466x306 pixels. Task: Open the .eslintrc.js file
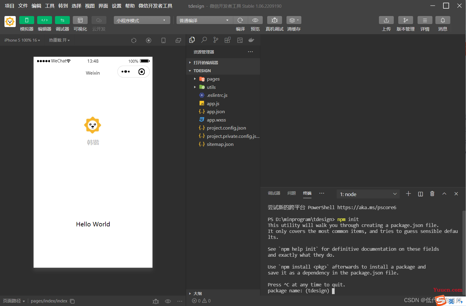pyautogui.click(x=223, y=95)
